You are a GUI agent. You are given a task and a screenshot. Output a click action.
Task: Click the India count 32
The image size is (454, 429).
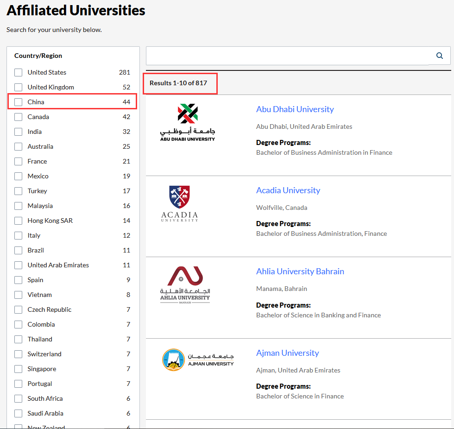tap(126, 132)
